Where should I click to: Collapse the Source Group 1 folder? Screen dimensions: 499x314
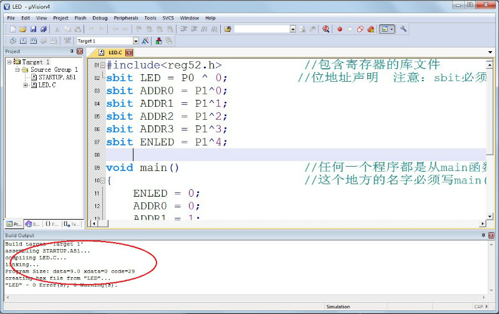[x=17, y=70]
